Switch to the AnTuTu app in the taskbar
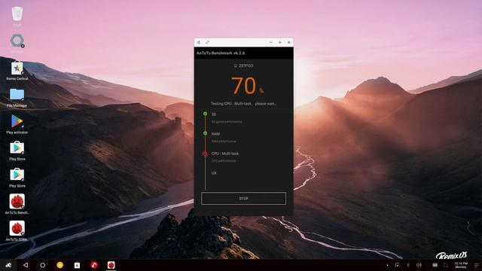 coord(111,265)
